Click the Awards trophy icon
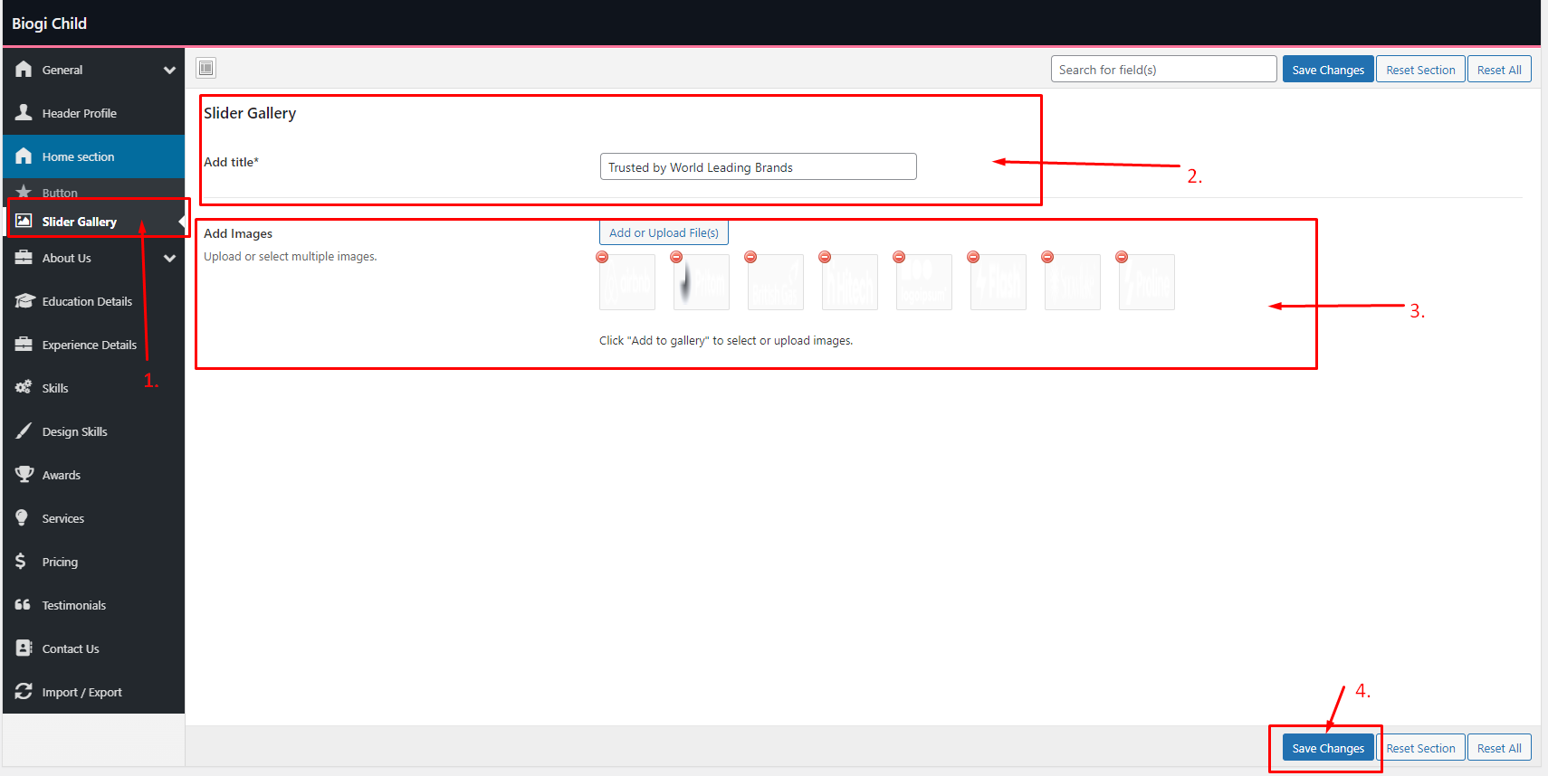The width and height of the screenshot is (1548, 776). (x=24, y=475)
